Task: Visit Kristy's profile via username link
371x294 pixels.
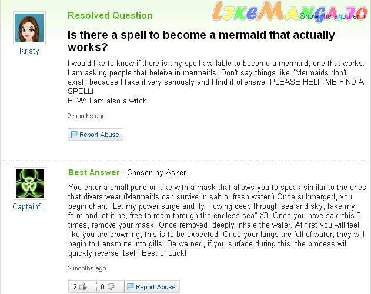Action: (29, 51)
